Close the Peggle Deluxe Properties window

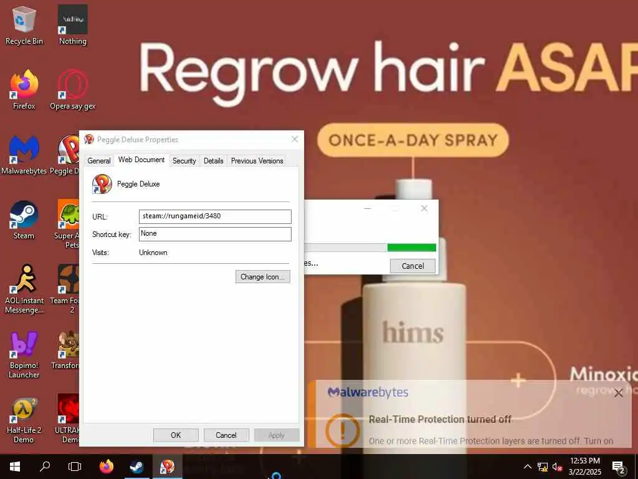(x=295, y=139)
